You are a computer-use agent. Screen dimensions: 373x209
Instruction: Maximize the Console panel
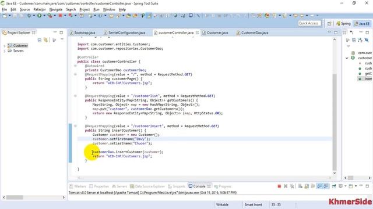click(x=367, y=186)
